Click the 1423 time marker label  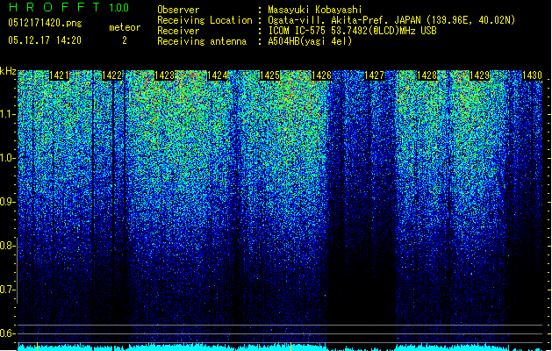tap(164, 75)
